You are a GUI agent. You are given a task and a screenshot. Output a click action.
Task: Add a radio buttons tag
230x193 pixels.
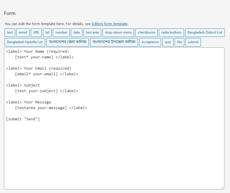[172, 32]
